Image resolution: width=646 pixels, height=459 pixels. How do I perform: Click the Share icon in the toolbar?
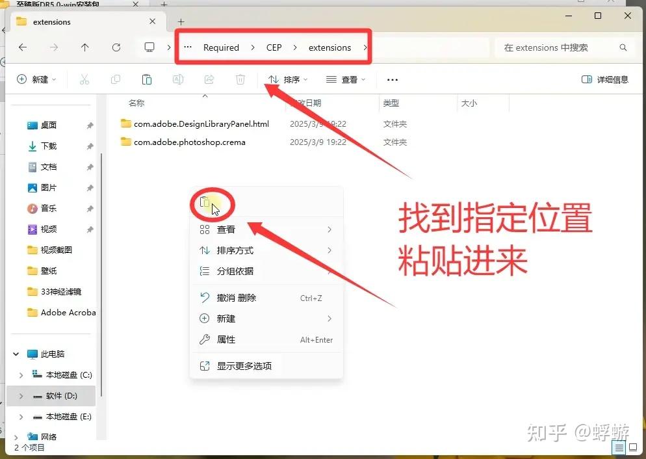point(209,79)
